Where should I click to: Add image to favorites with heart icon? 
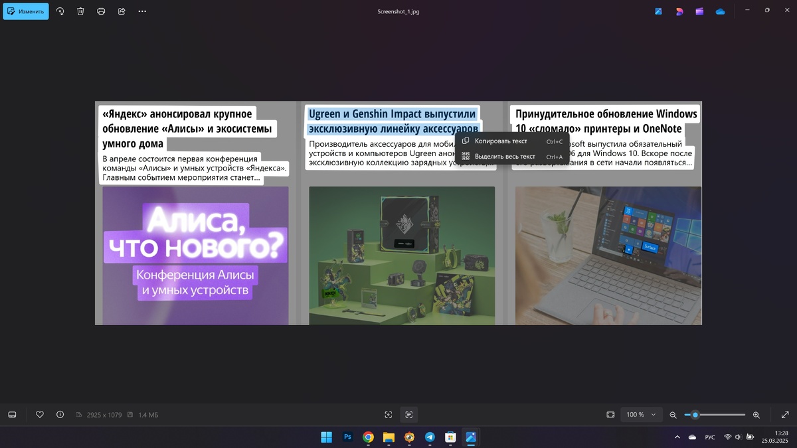[40, 415]
